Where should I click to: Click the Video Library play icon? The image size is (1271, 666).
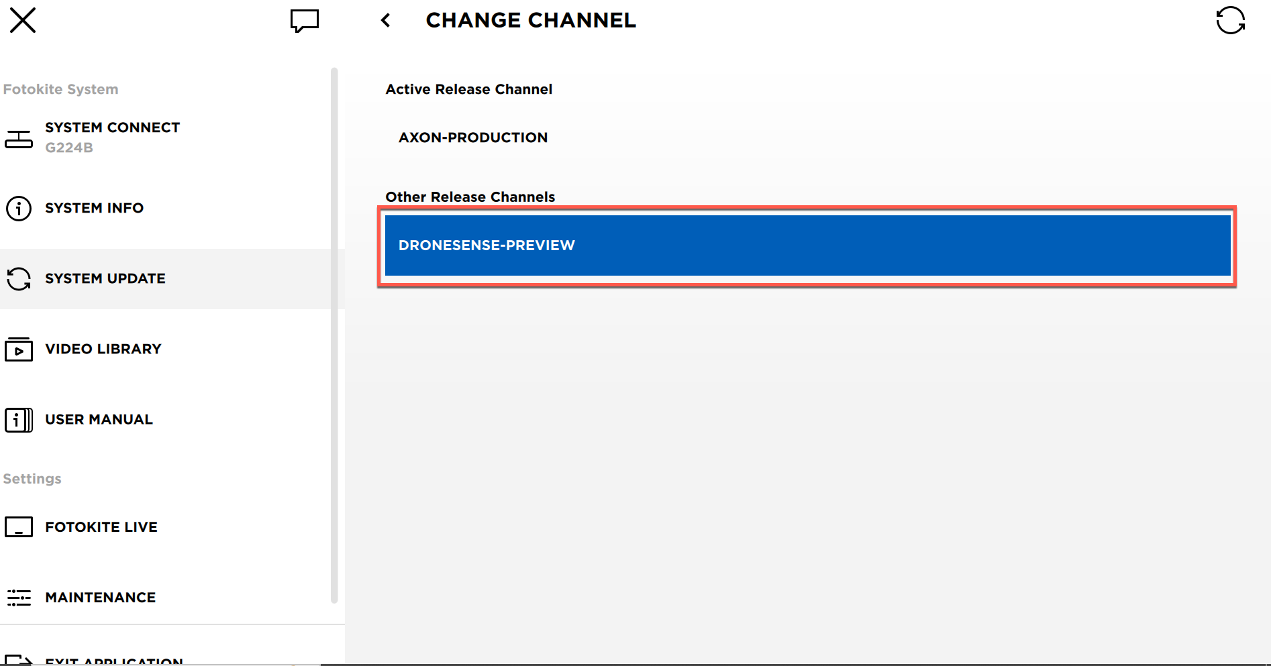(x=19, y=349)
